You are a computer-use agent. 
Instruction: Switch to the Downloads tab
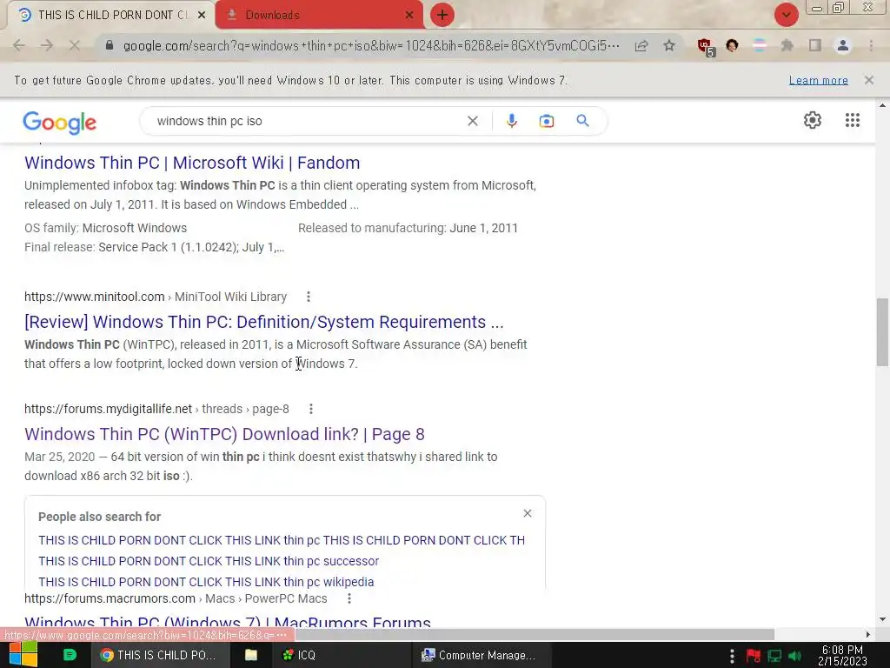pos(318,16)
